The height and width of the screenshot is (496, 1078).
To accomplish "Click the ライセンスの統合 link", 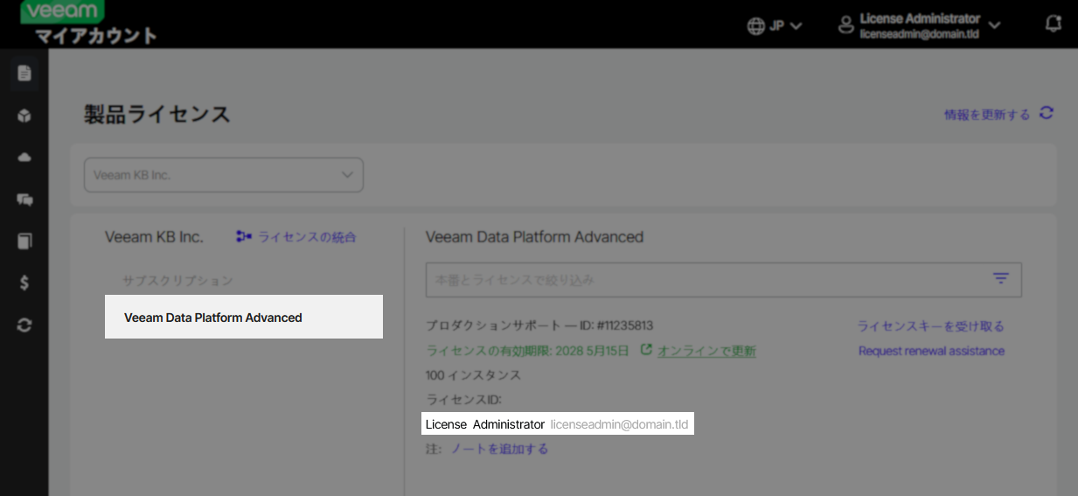I will coord(296,237).
